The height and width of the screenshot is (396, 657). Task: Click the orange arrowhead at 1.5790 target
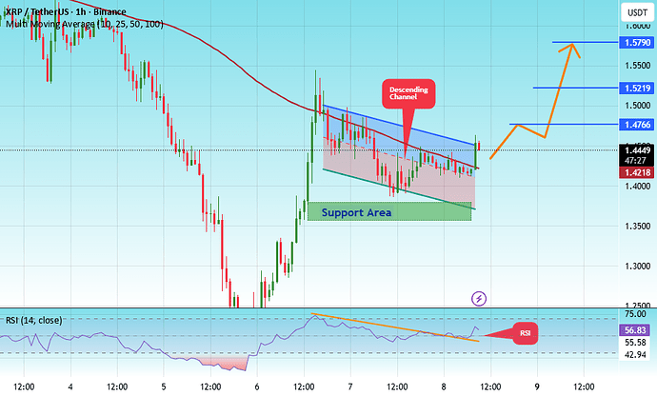coord(569,46)
